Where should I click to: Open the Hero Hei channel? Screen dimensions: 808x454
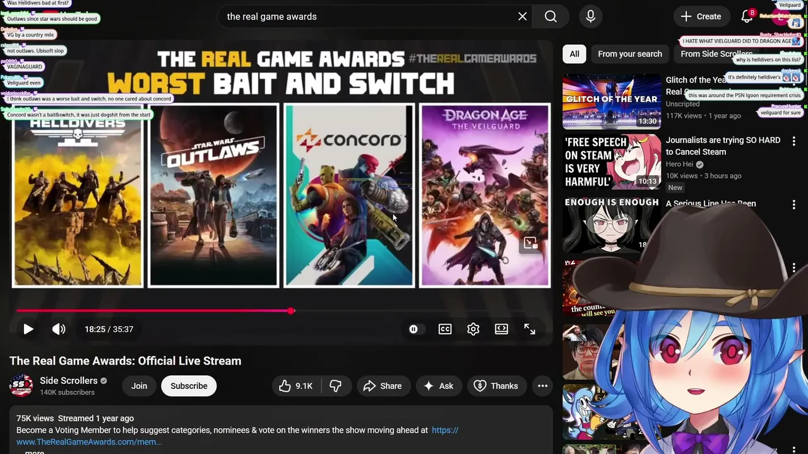pyautogui.click(x=679, y=164)
